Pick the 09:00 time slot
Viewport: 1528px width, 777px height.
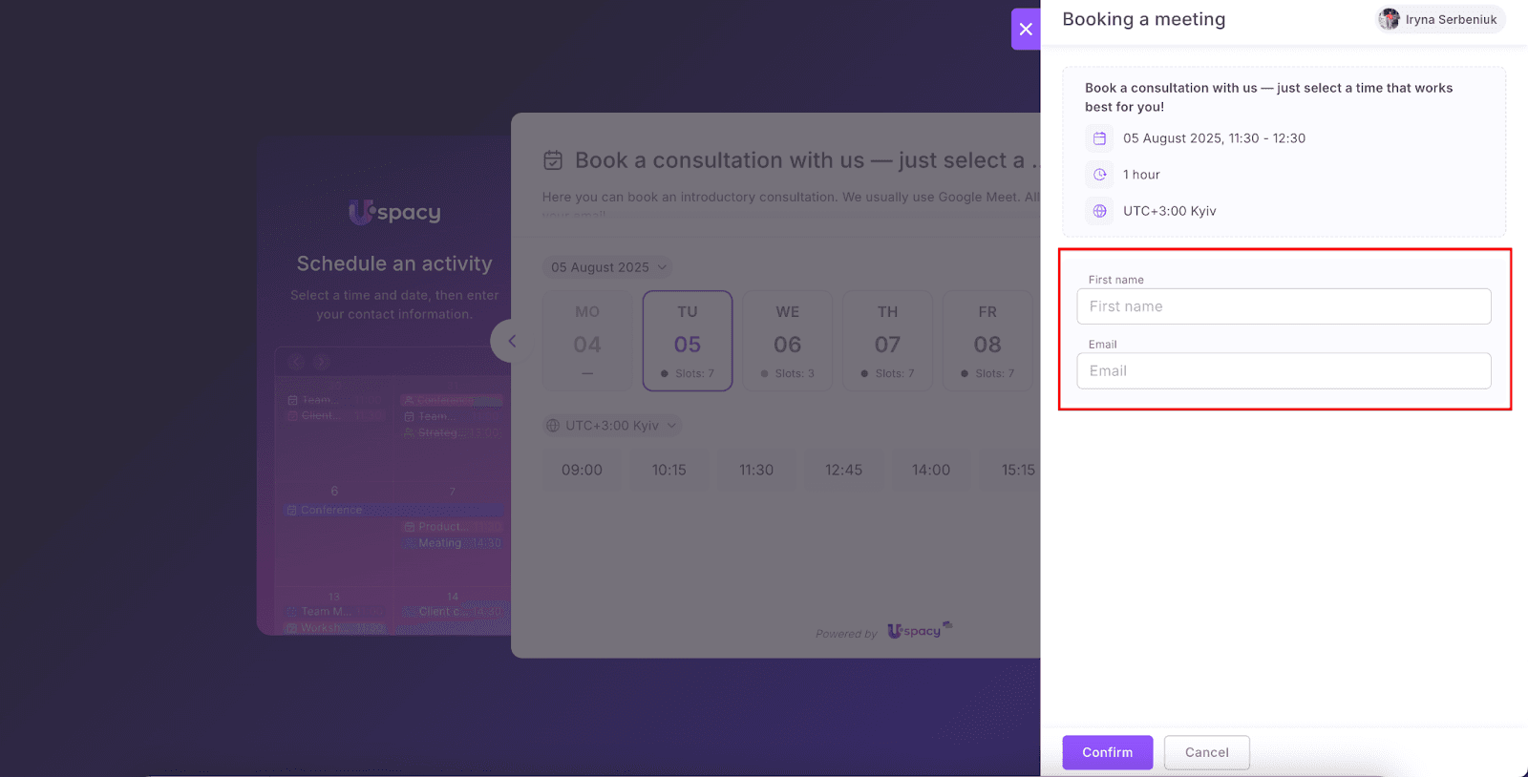(582, 470)
